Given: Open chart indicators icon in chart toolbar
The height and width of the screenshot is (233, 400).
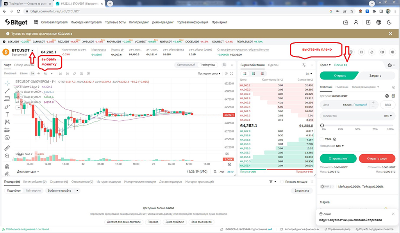Looking at the screenshot, I should pyautogui.click(x=61, y=74).
